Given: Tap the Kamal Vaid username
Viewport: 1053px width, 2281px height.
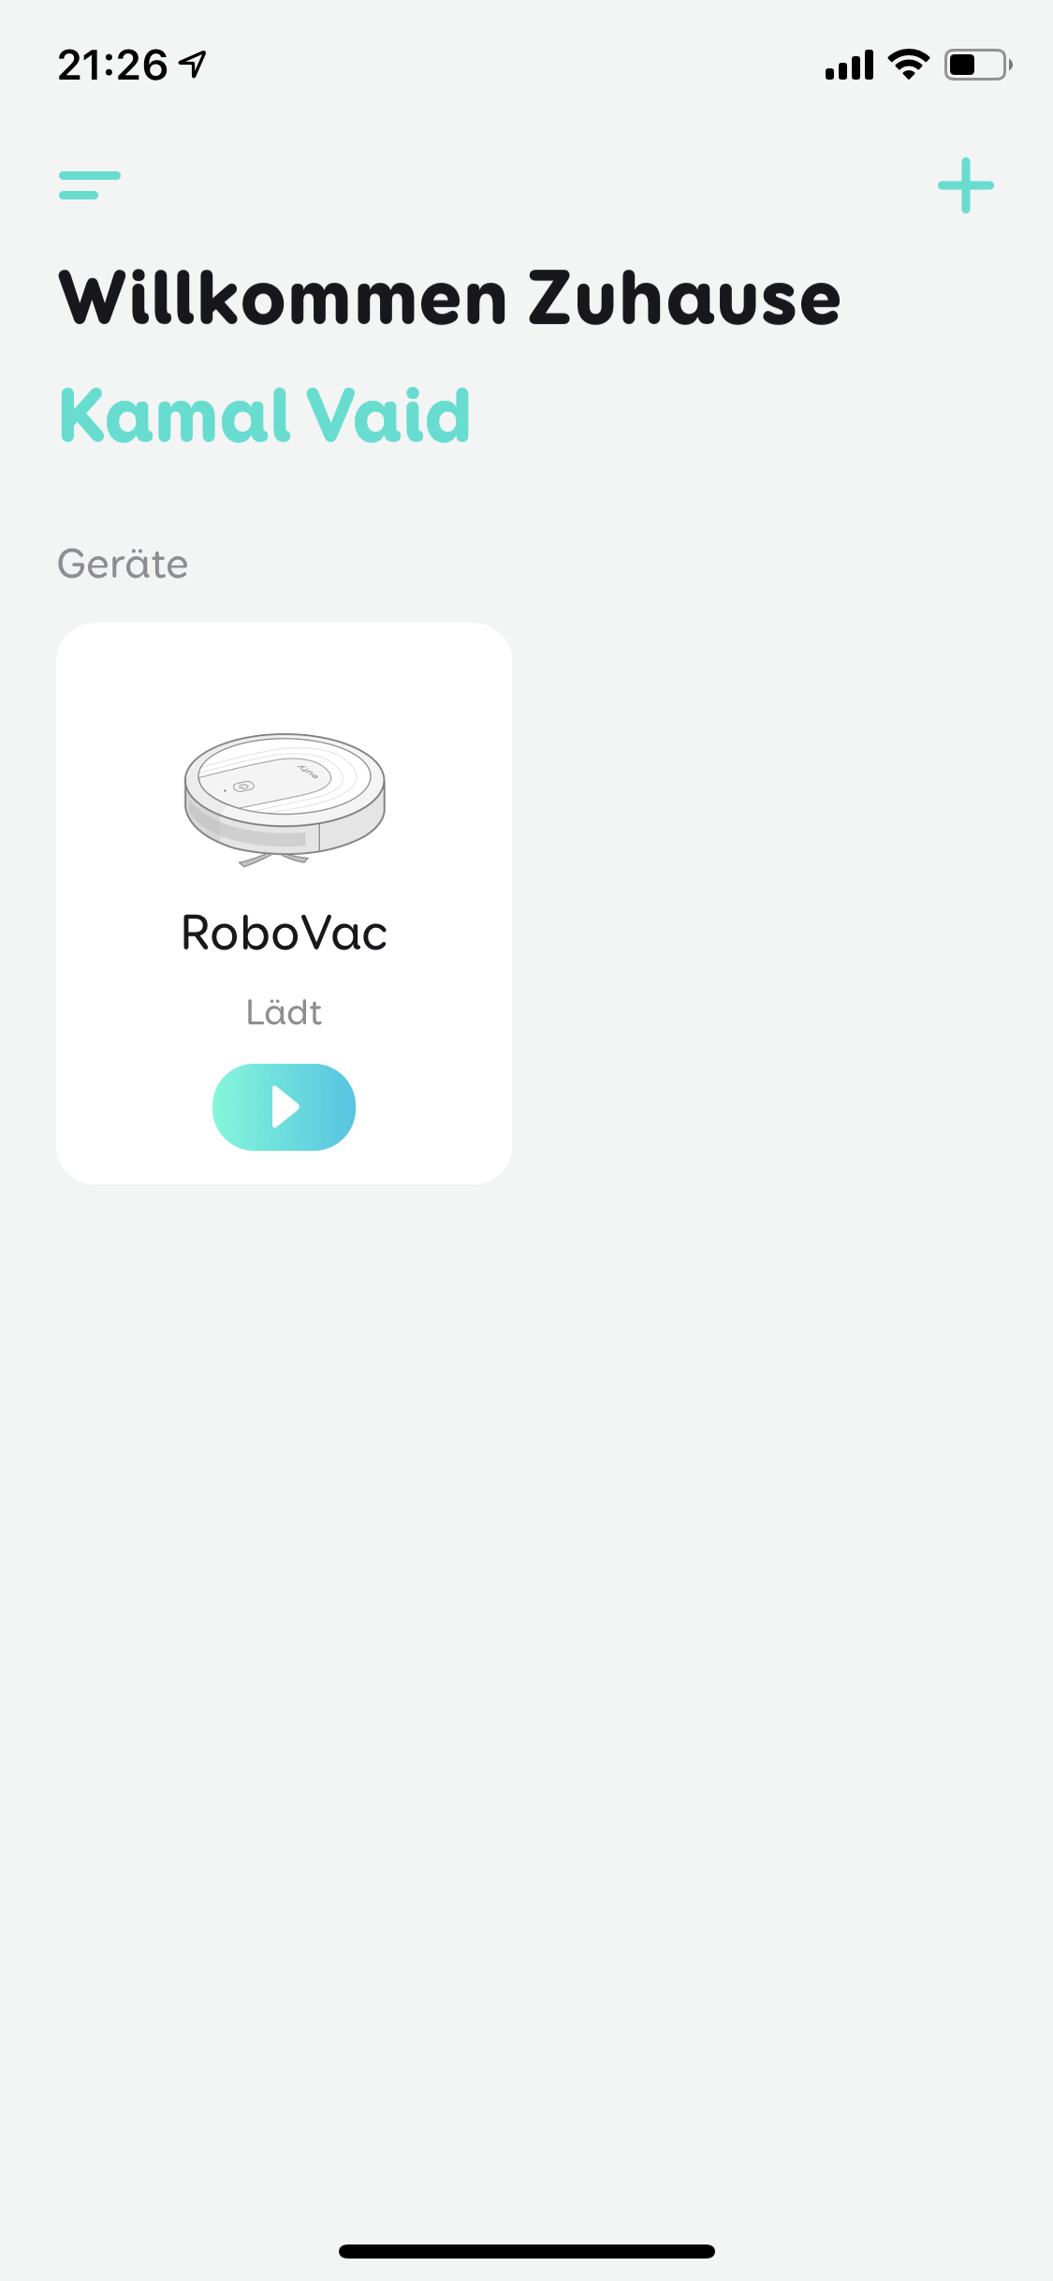Looking at the screenshot, I should click(265, 416).
